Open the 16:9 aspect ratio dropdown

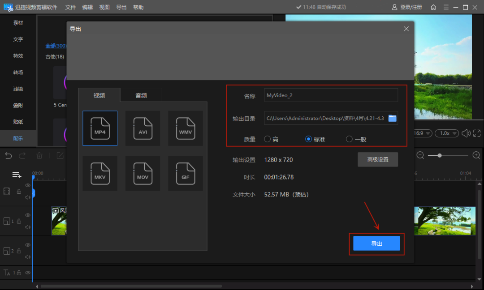coord(422,133)
